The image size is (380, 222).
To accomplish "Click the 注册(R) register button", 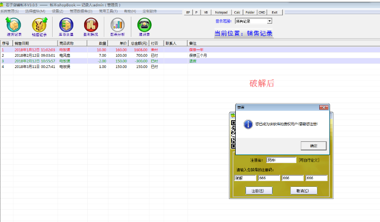I will click(x=259, y=190).
